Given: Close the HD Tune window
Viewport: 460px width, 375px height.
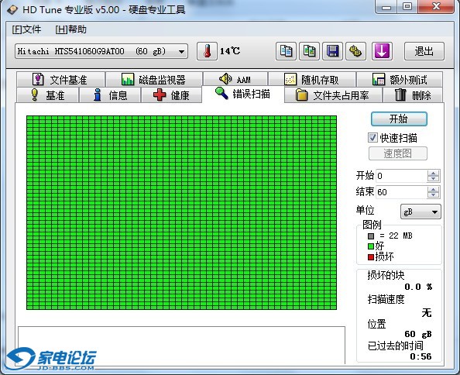Looking at the screenshot, I should (x=436, y=7).
